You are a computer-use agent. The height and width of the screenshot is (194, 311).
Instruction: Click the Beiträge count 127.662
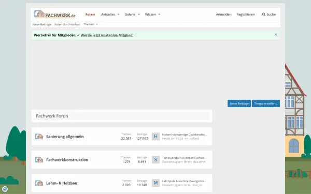click(x=142, y=138)
